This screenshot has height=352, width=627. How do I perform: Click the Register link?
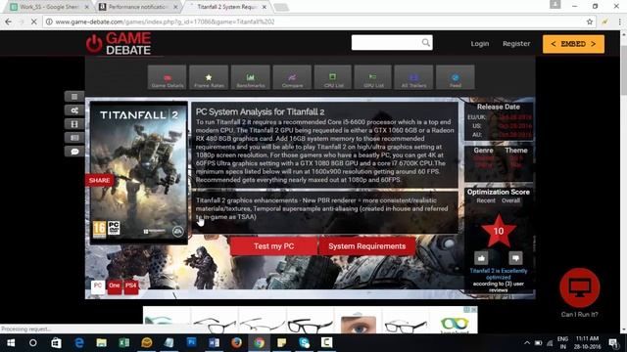[516, 43]
